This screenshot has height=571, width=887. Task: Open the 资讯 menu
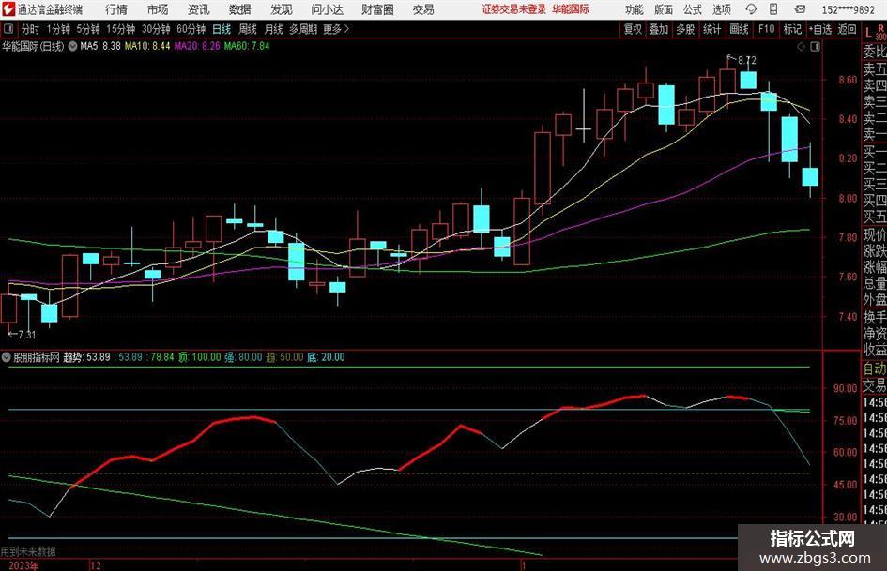point(199,9)
